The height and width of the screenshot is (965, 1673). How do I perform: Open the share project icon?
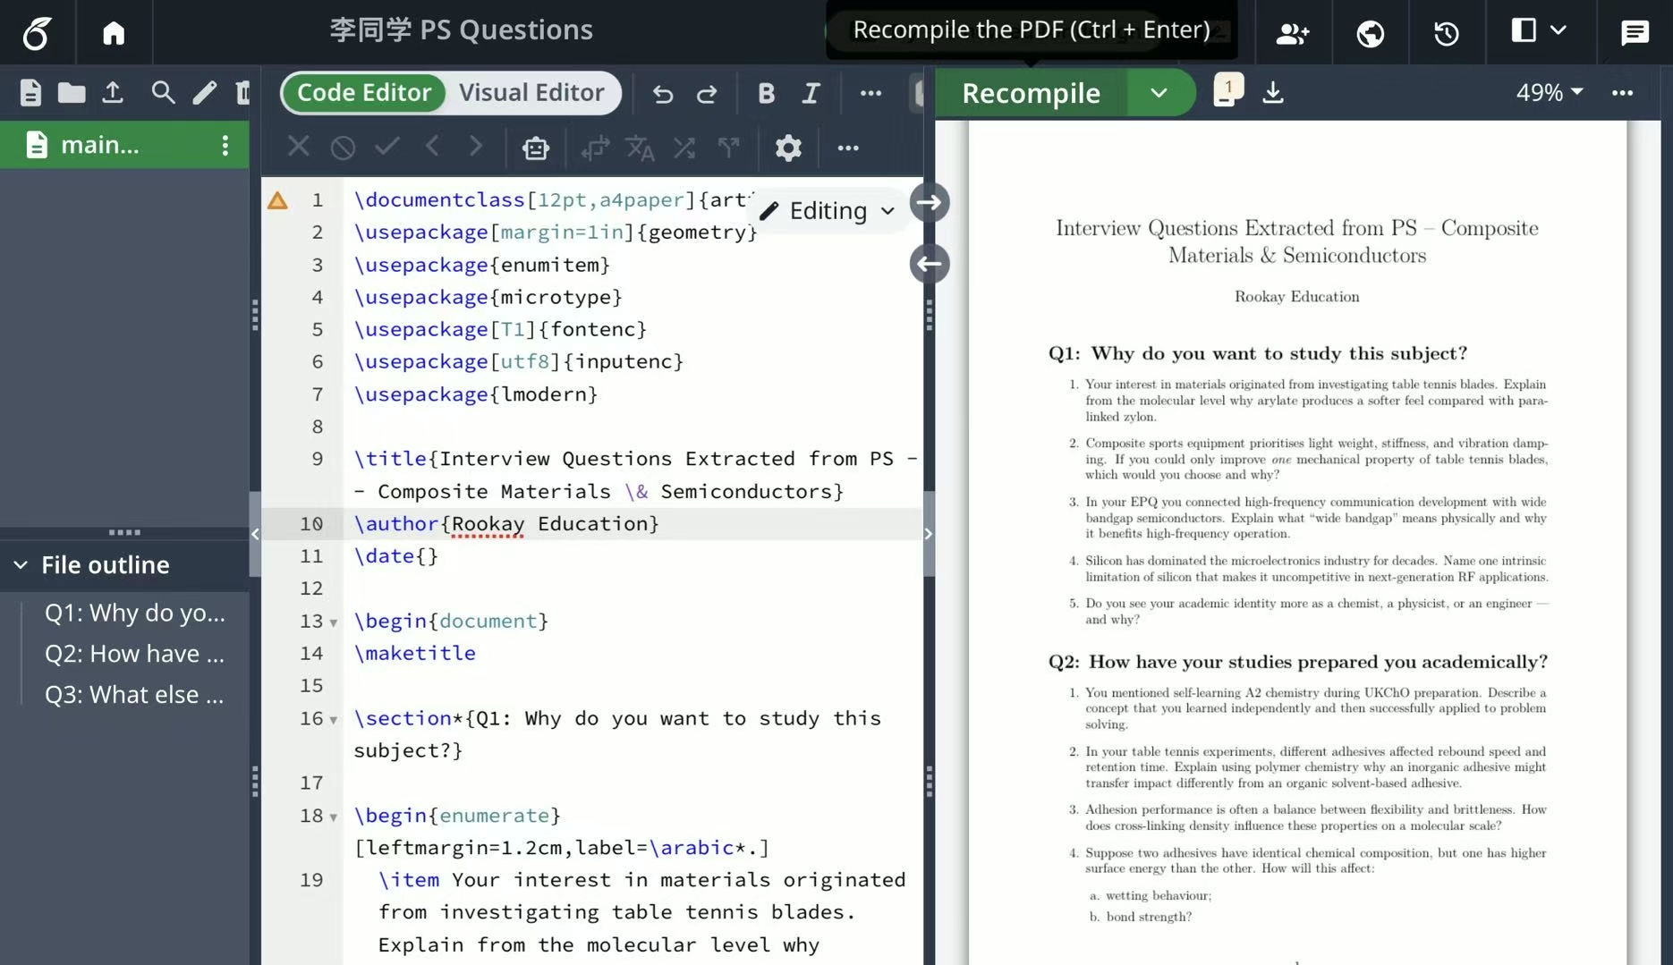(x=1292, y=33)
